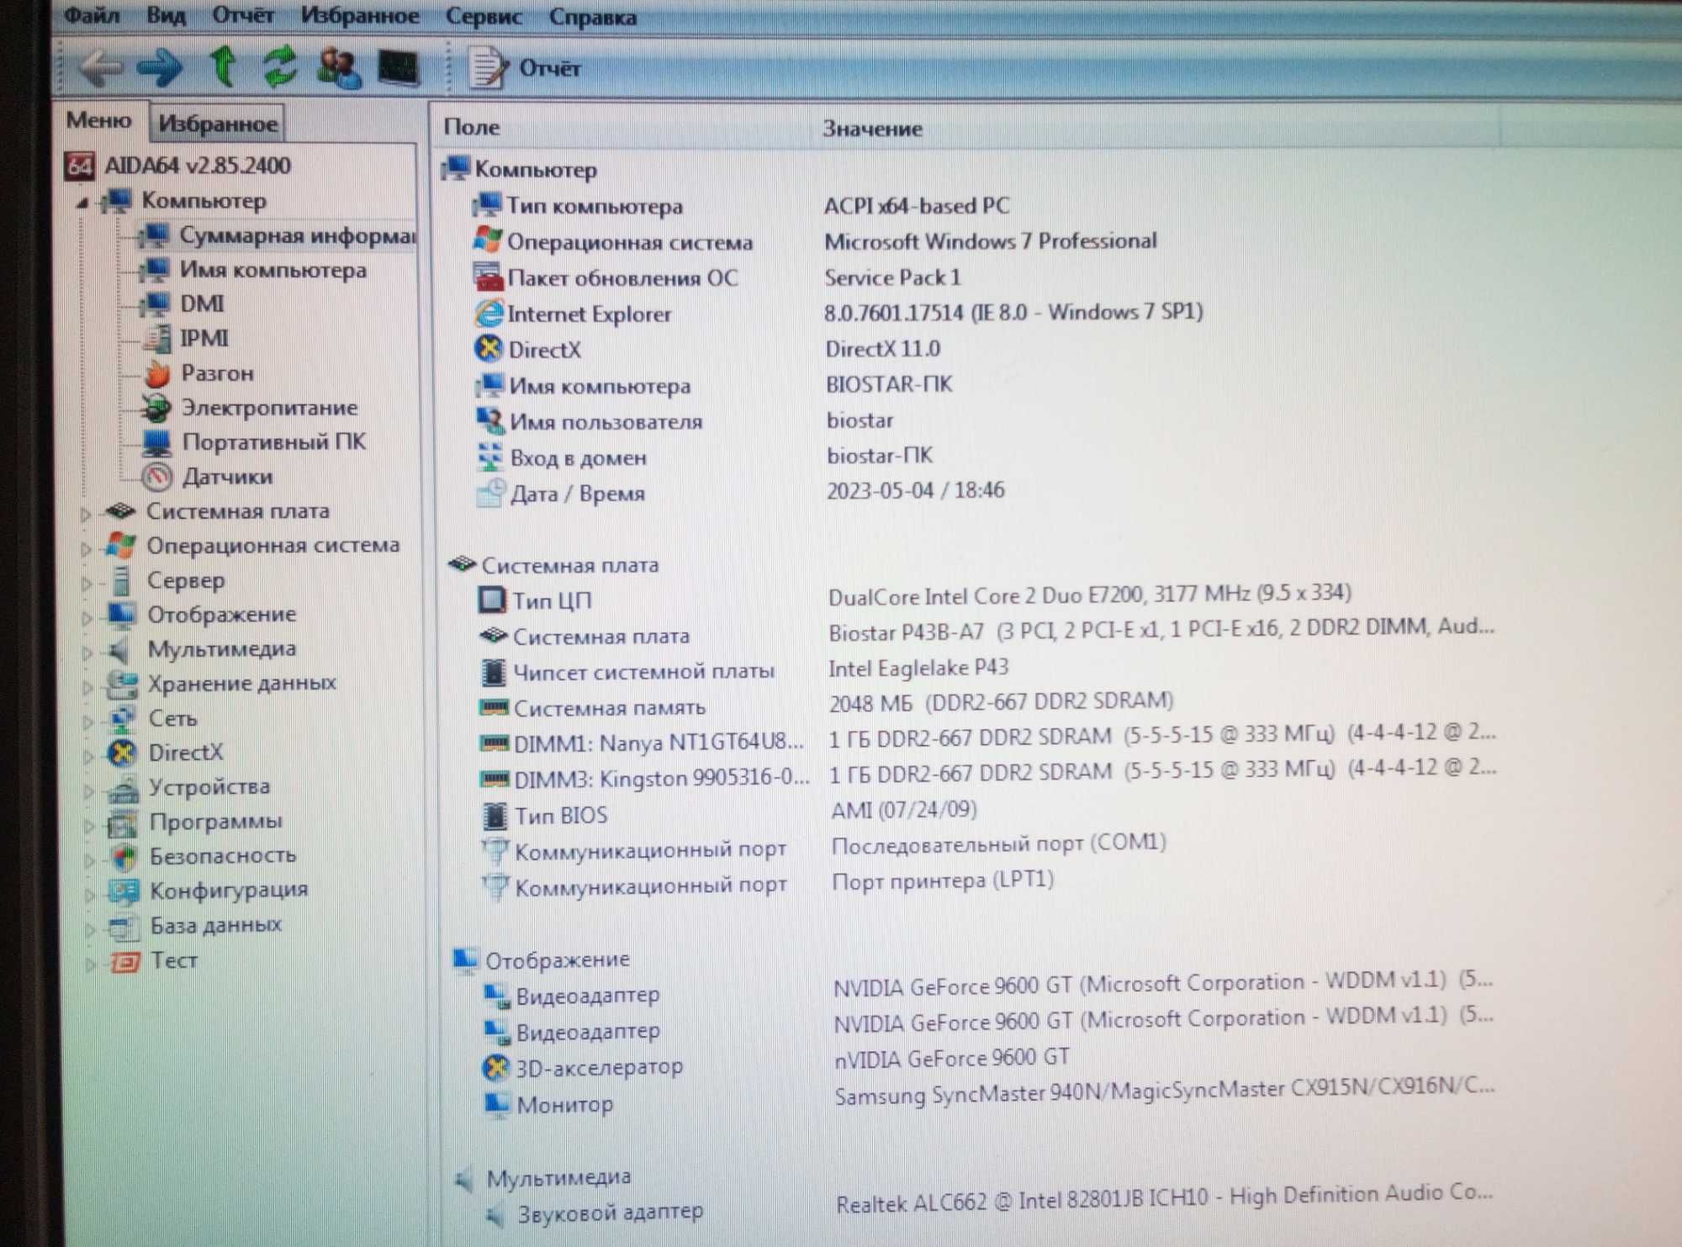Refresh the view with the green circular arrows icon
Image resolution: width=1682 pixels, height=1247 pixels.
click(279, 66)
